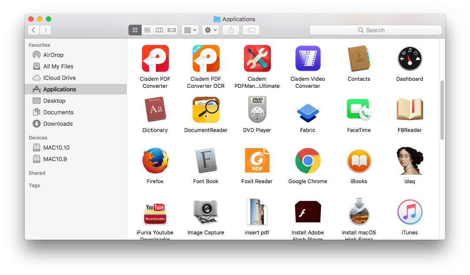Open FaceTime app icon
This screenshot has width=470, height=275.
tap(359, 109)
